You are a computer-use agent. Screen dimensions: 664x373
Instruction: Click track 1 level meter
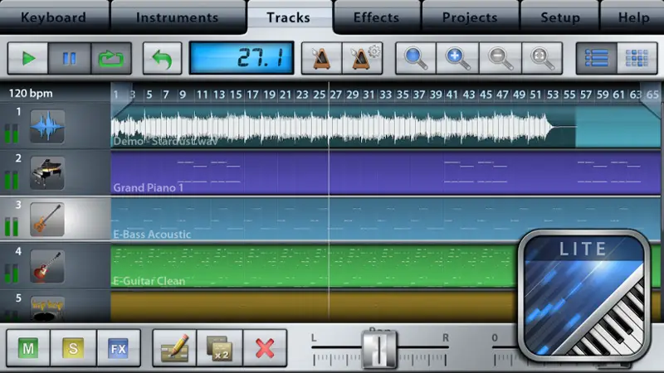12,133
